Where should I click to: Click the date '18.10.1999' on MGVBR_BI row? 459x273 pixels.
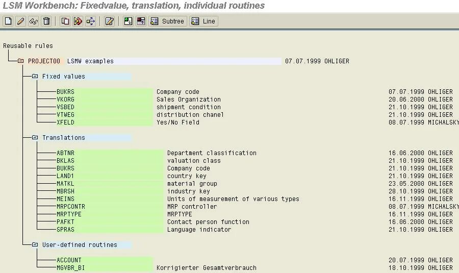click(406, 268)
